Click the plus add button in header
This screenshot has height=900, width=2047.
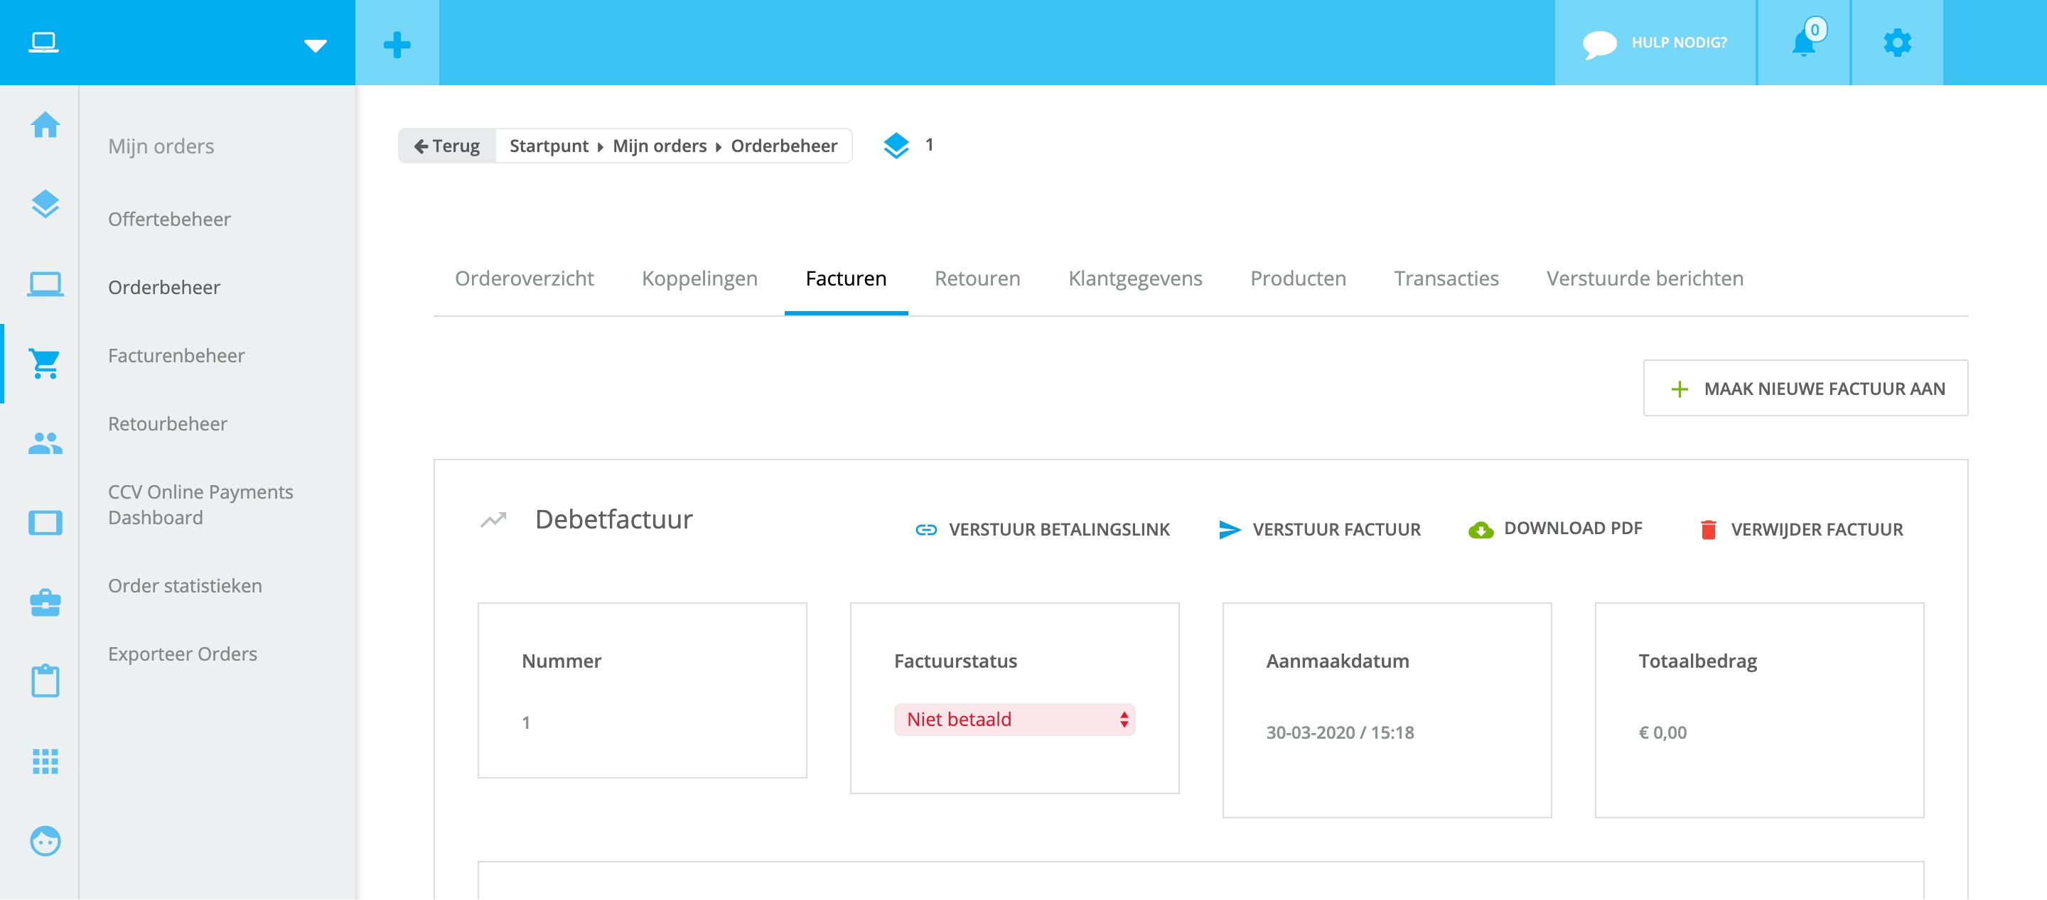(397, 44)
